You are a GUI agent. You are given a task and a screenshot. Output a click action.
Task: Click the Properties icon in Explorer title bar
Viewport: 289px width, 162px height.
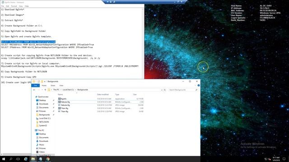point(38,81)
